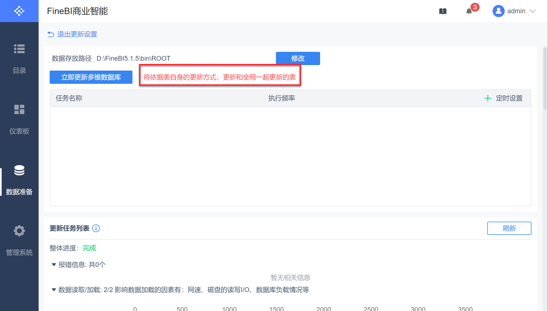Click the admin user avatar
This screenshot has height=311, width=548.
[498, 11]
